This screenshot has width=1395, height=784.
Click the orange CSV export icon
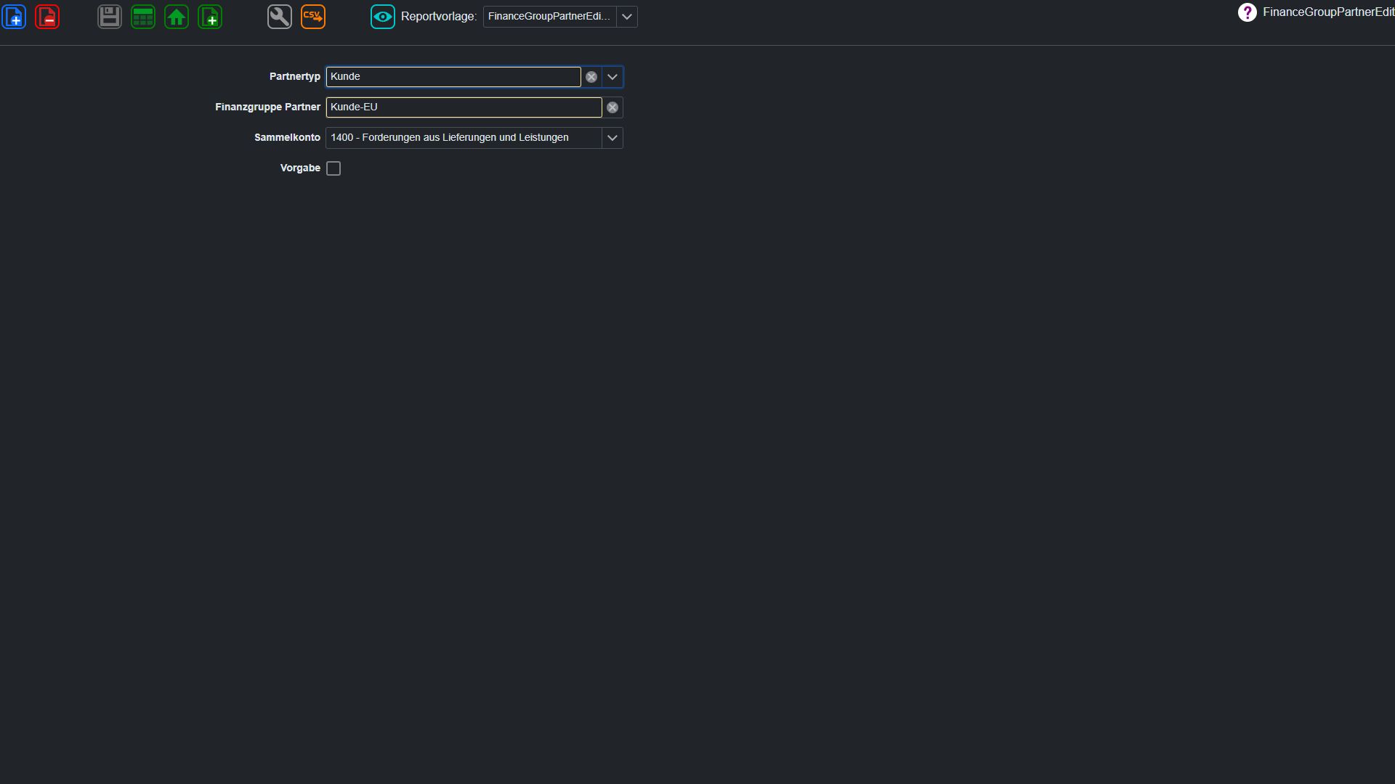pyautogui.click(x=313, y=17)
